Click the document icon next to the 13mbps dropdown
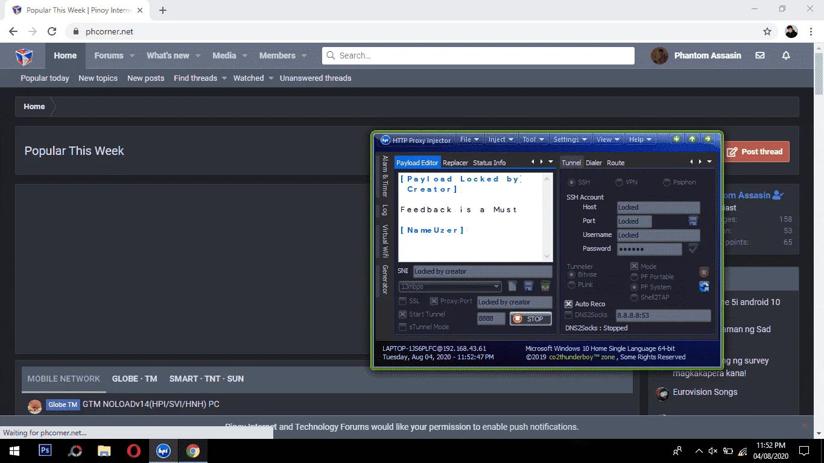Image resolution: width=824 pixels, height=463 pixels. click(x=512, y=286)
